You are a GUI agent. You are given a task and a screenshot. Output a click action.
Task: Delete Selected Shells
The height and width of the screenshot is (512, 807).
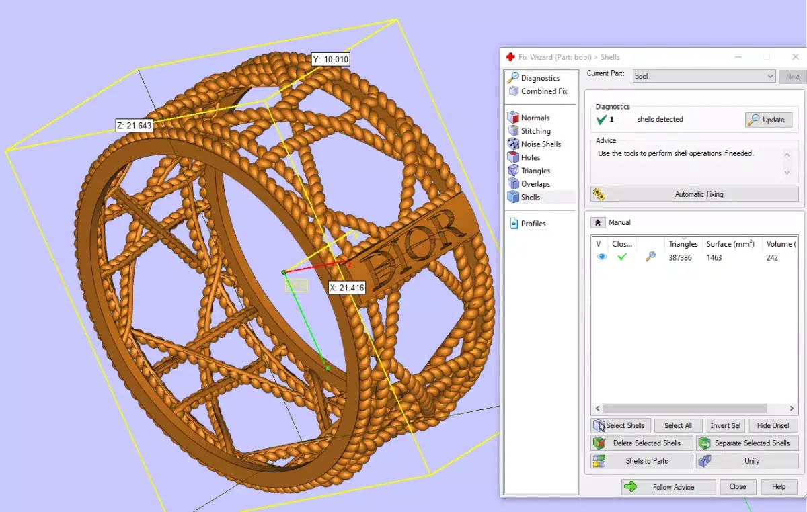point(642,443)
